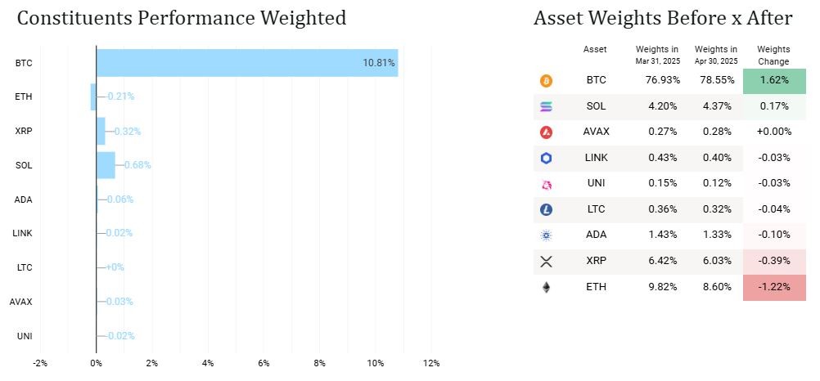
Task: Click the Avalanche AVAX red icon
Action: [546, 132]
